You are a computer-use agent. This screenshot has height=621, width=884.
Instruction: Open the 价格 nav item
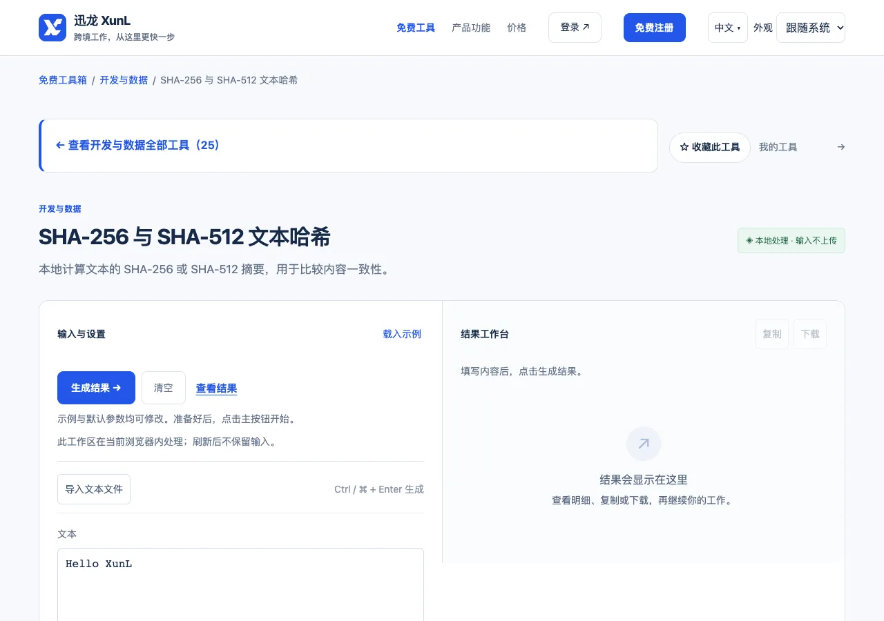(x=517, y=28)
